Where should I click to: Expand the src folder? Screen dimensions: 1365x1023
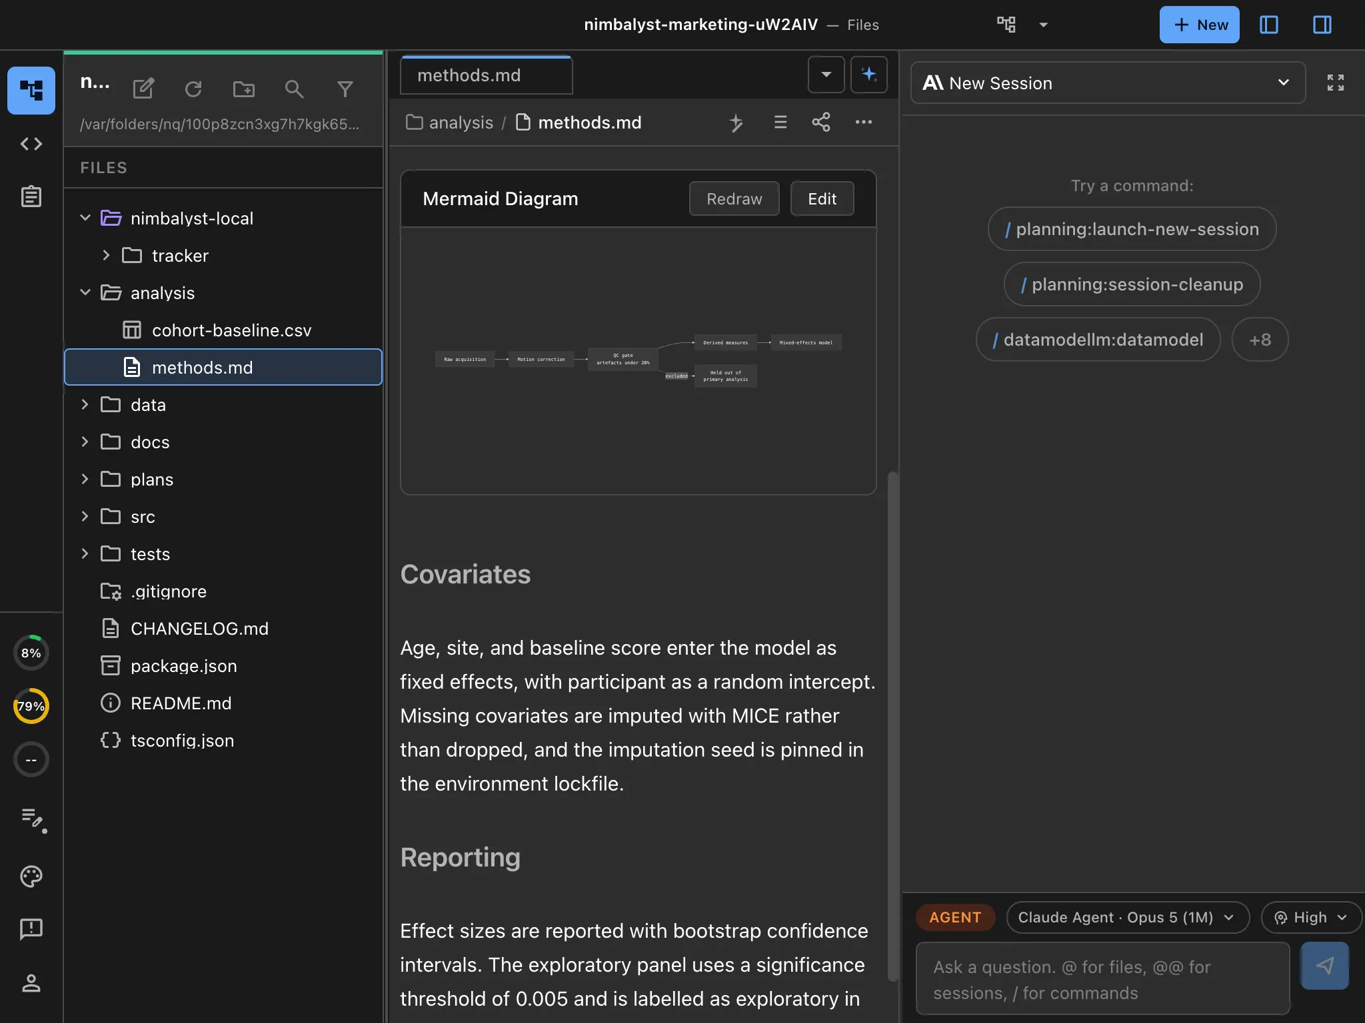point(85,516)
